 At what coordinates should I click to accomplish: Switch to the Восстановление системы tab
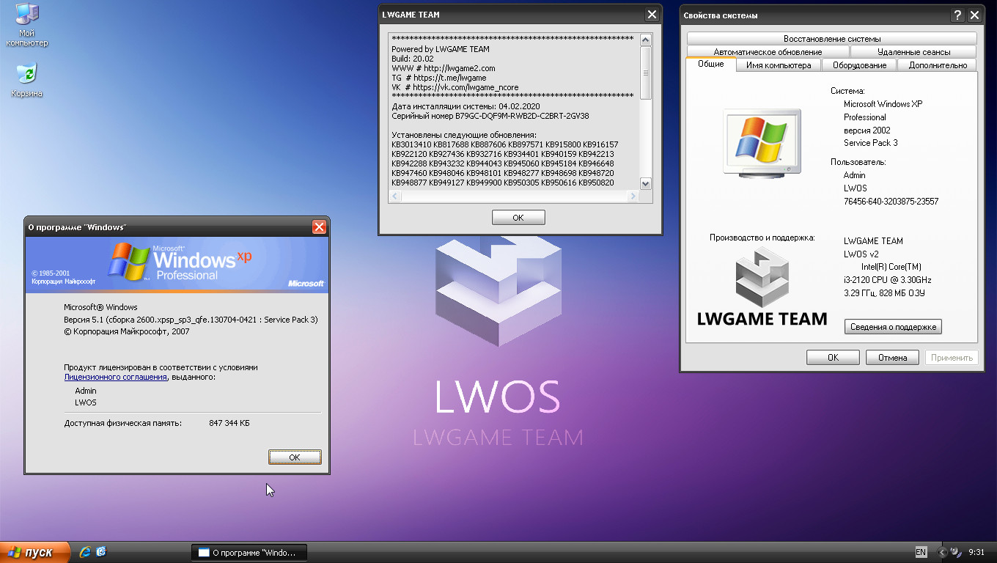click(x=832, y=39)
